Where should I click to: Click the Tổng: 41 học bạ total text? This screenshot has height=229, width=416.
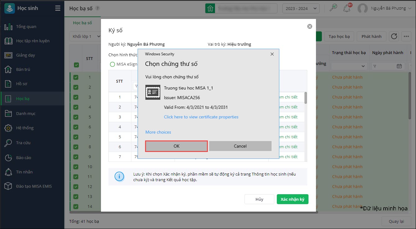[84, 222]
